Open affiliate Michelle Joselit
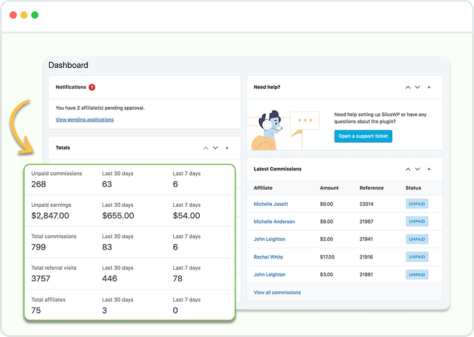The height and width of the screenshot is (337, 474). 271,204
